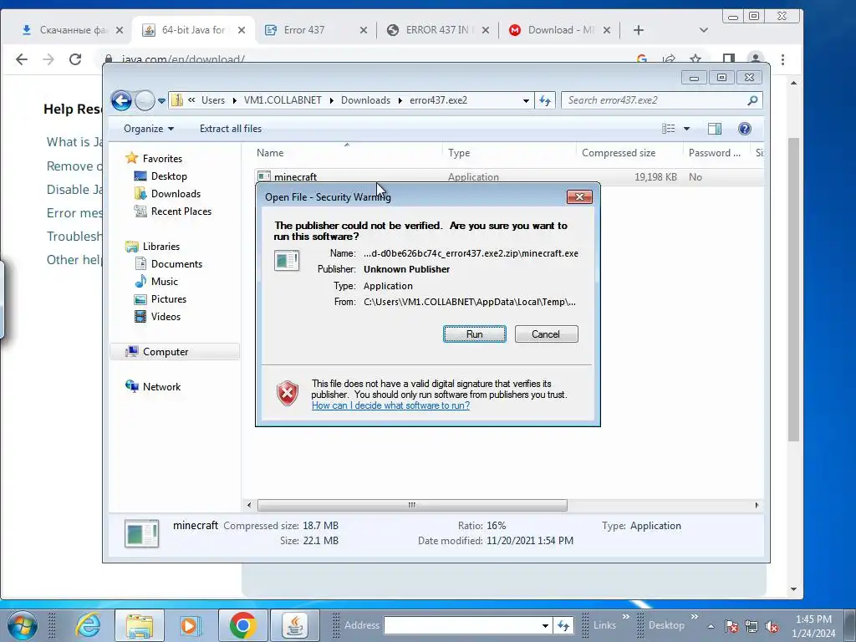Open Chrome three-dot menu

point(782,59)
